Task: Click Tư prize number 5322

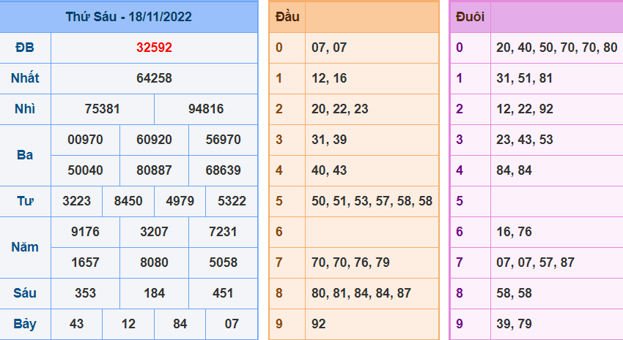Action: coord(232,201)
